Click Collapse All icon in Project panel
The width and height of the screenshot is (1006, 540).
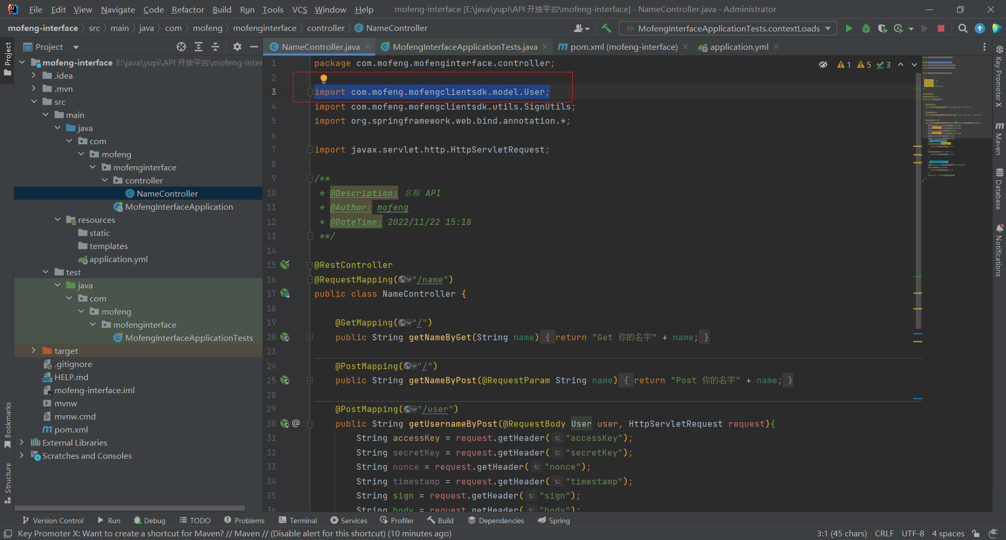[x=215, y=47]
